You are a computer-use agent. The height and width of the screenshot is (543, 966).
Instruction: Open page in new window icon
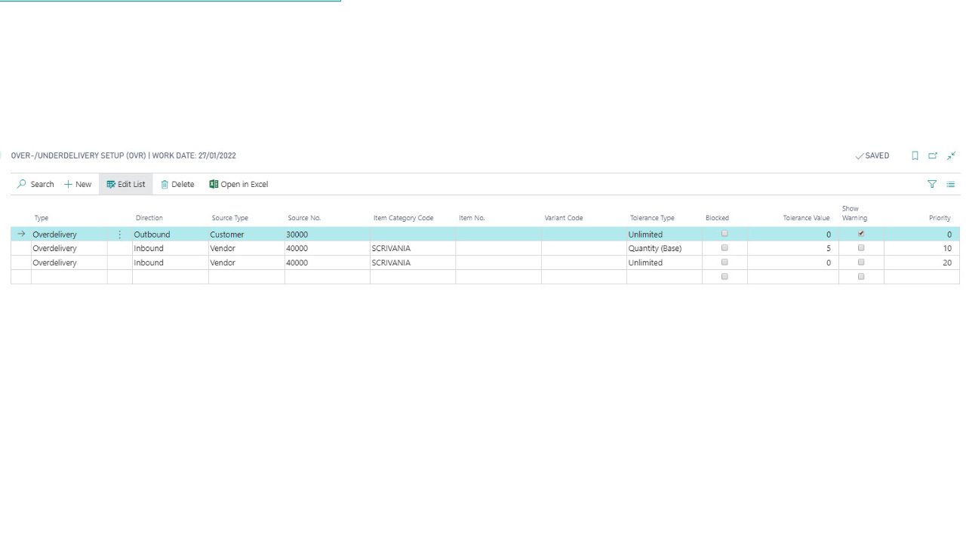point(933,155)
